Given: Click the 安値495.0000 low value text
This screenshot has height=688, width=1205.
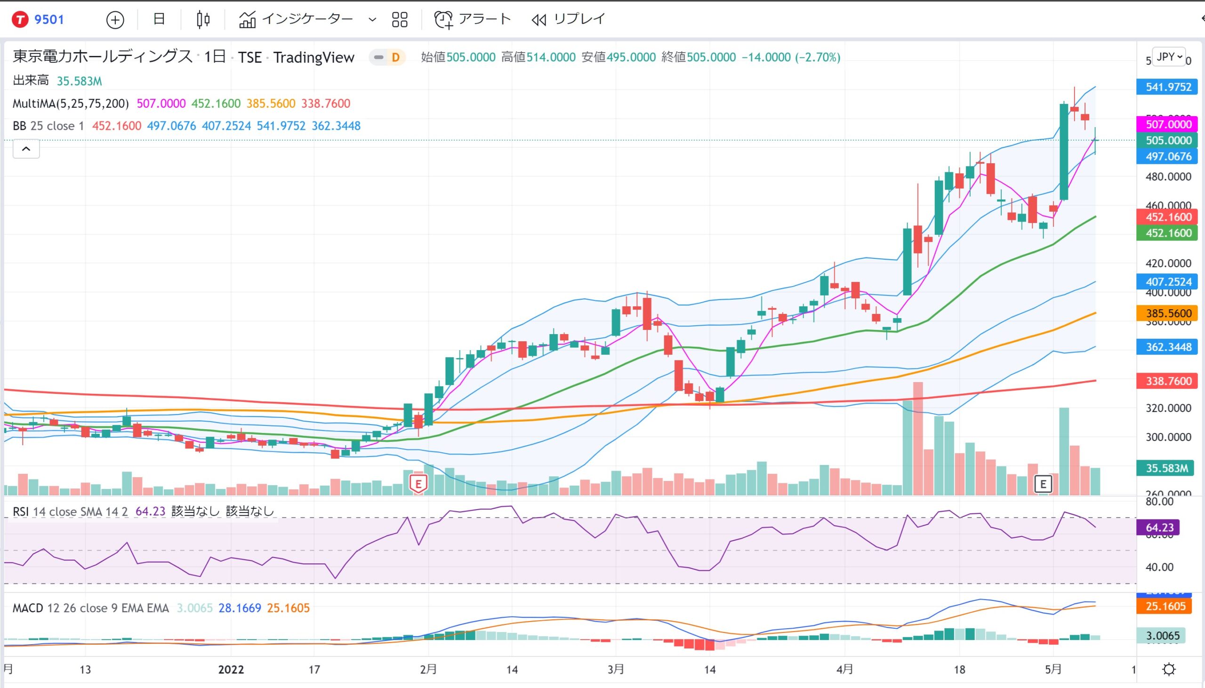Looking at the screenshot, I should click(x=619, y=58).
